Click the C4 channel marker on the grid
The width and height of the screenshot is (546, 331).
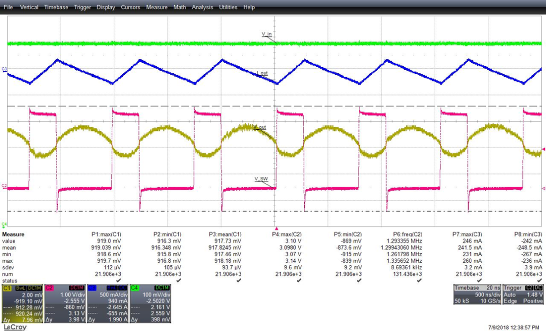(x=4, y=224)
